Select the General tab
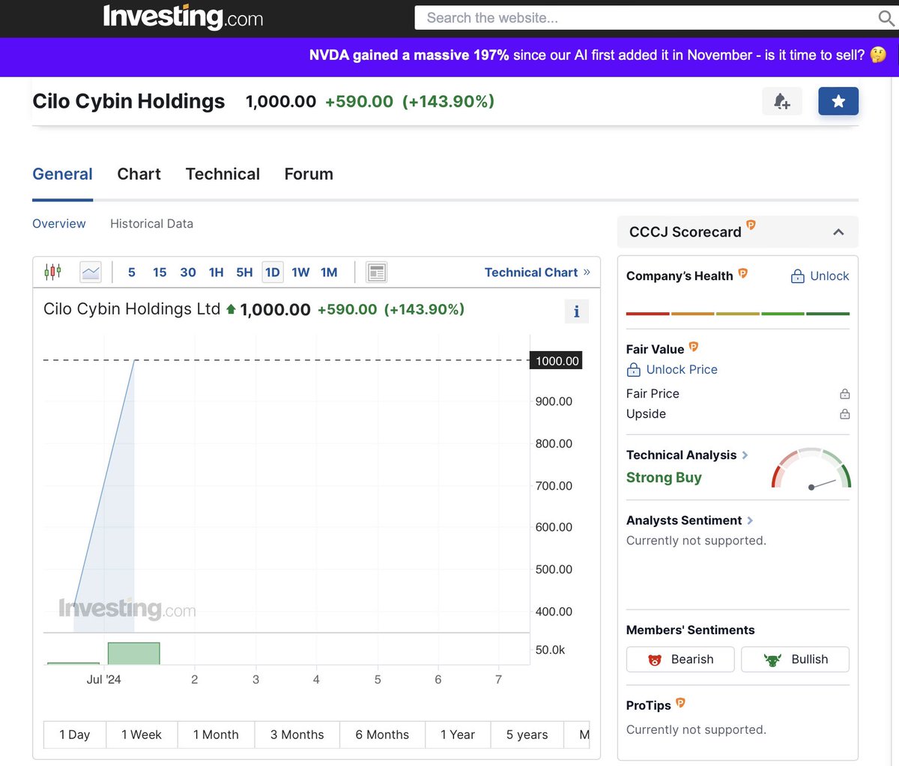This screenshot has width=899, height=766. (62, 174)
